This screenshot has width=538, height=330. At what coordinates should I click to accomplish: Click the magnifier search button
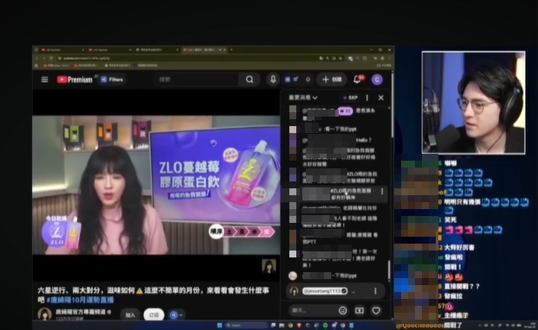(x=250, y=79)
